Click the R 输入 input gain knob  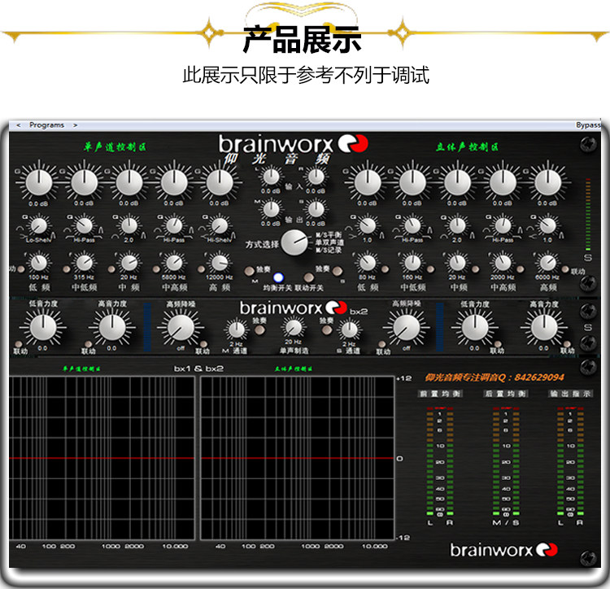tap(316, 177)
